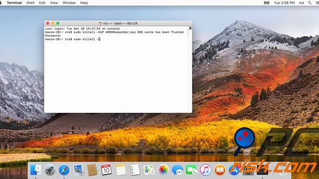Close the Terminal window with red button
The height and width of the screenshot is (179, 319).
click(x=48, y=23)
